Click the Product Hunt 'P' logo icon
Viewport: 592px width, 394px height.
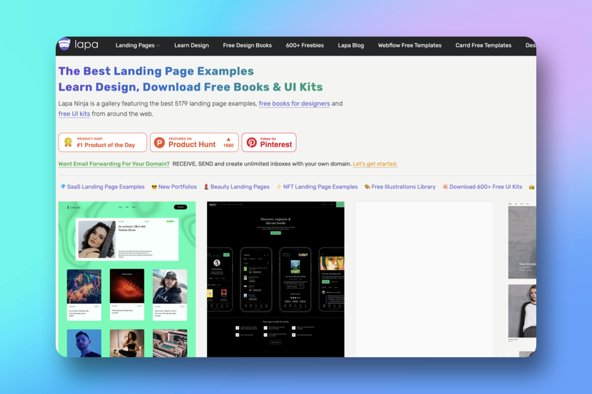coord(159,143)
